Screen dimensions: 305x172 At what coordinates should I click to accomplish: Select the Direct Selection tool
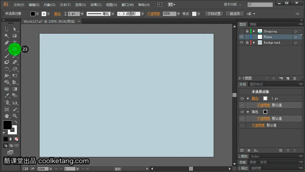(15, 29)
